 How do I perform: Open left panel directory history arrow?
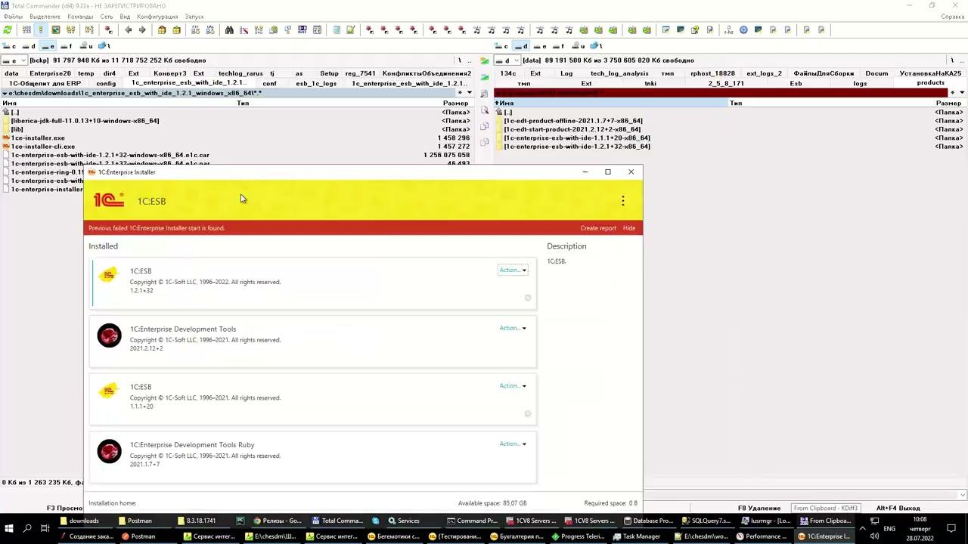click(x=470, y=93)
